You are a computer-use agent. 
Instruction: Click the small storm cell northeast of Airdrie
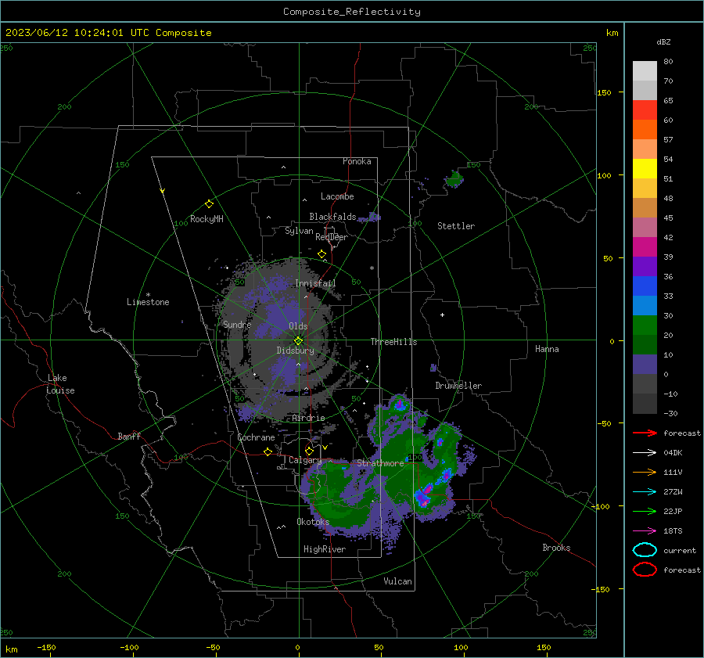[x=399, y=405]
